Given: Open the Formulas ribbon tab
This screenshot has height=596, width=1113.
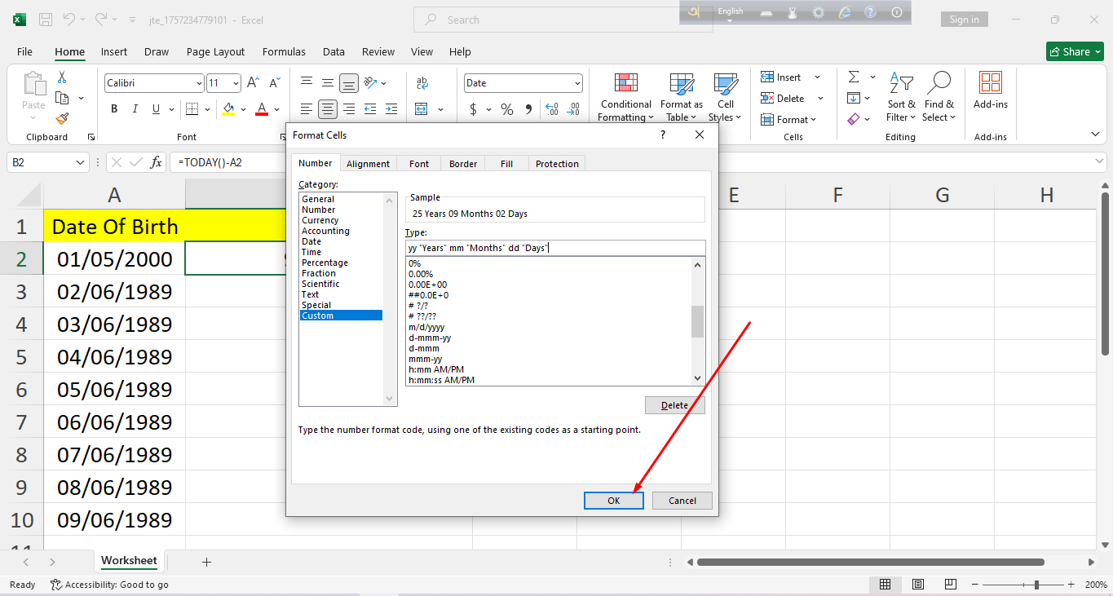Looking at the screenshot, I should click(284, 51).
